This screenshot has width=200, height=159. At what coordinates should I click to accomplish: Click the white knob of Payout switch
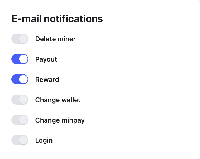(23, 59)
